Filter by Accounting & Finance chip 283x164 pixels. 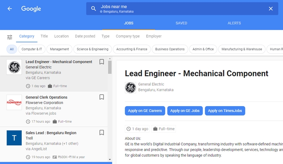(132, 49)
